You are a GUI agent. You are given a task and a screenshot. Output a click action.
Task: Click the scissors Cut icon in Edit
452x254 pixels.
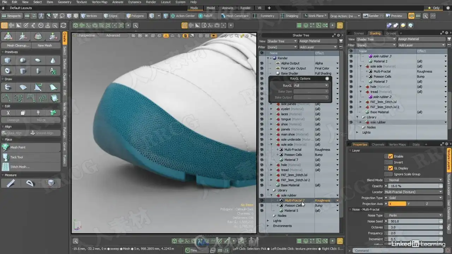tap(8, 113)
